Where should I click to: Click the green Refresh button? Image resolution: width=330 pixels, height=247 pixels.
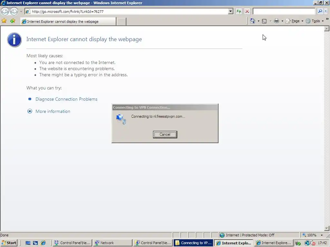[239, 11]
